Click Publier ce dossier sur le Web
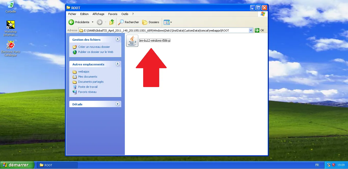 point(95,52)
